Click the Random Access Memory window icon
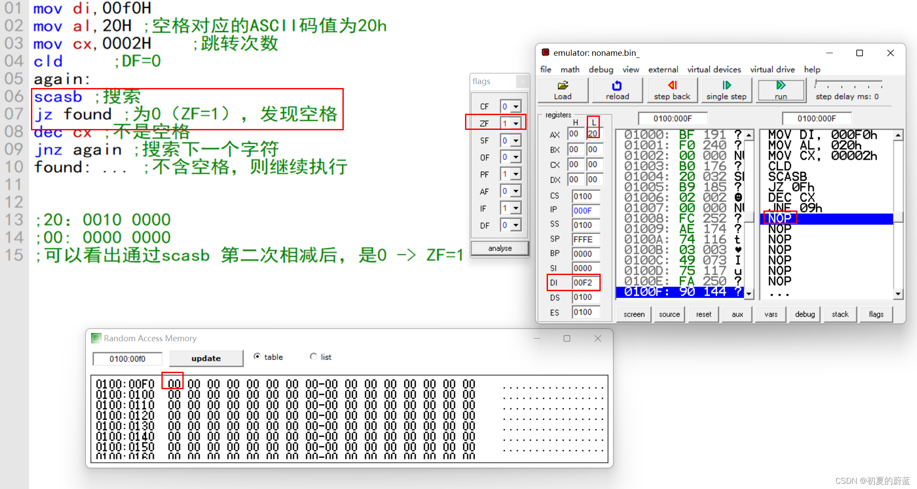This screenshot has width=917, height=489. click(x=96, y=338)
